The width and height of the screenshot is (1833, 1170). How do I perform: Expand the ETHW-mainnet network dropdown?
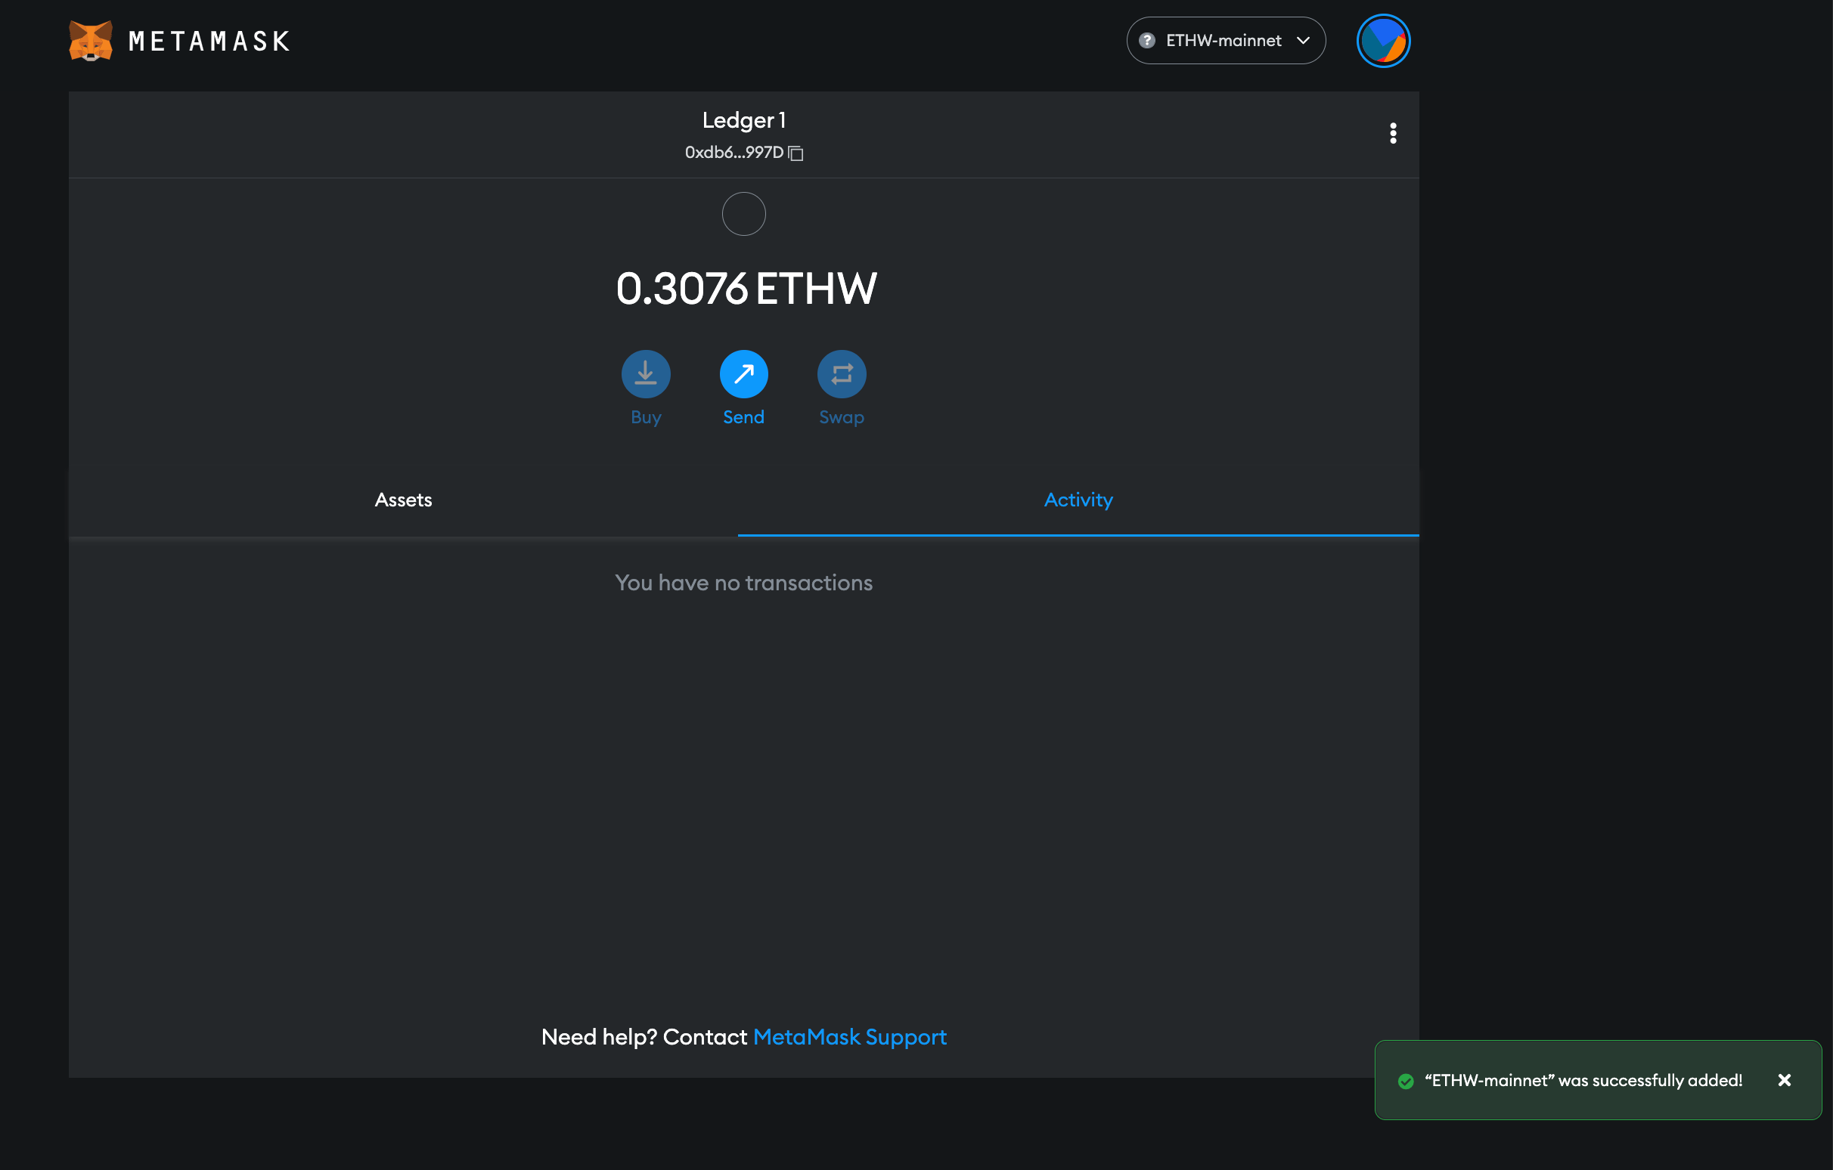1223,40
